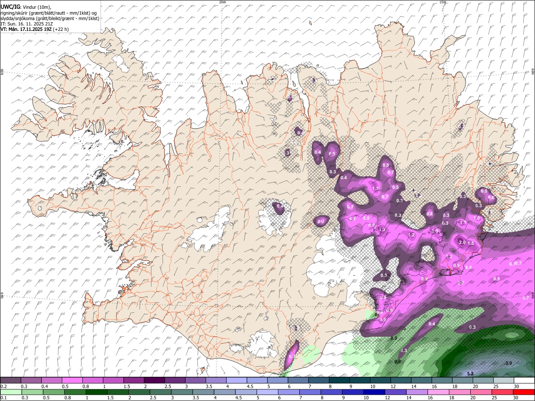Screen dimensions: 535x401
Task: Select the violet 12 swatch in the lower legend row
Action: click(395, 392)
